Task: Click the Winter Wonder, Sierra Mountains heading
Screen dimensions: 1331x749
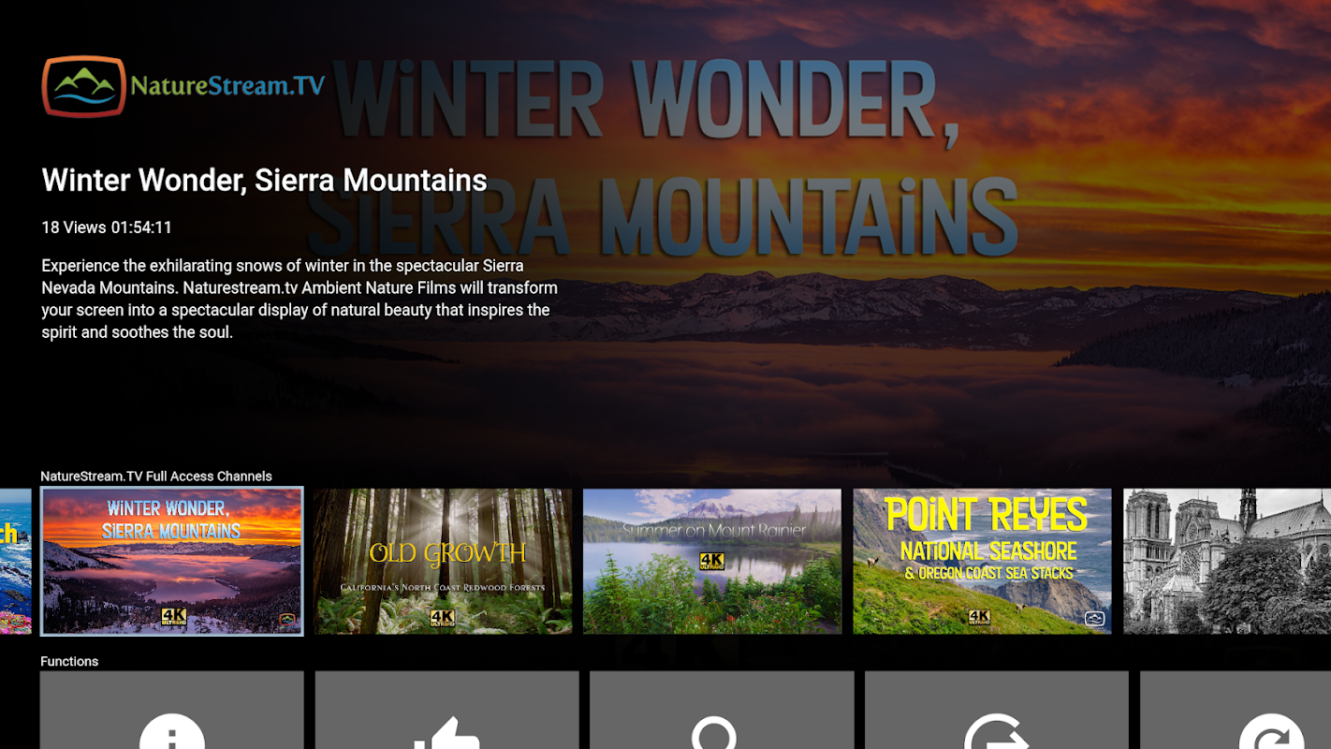Action: (264, 180)
